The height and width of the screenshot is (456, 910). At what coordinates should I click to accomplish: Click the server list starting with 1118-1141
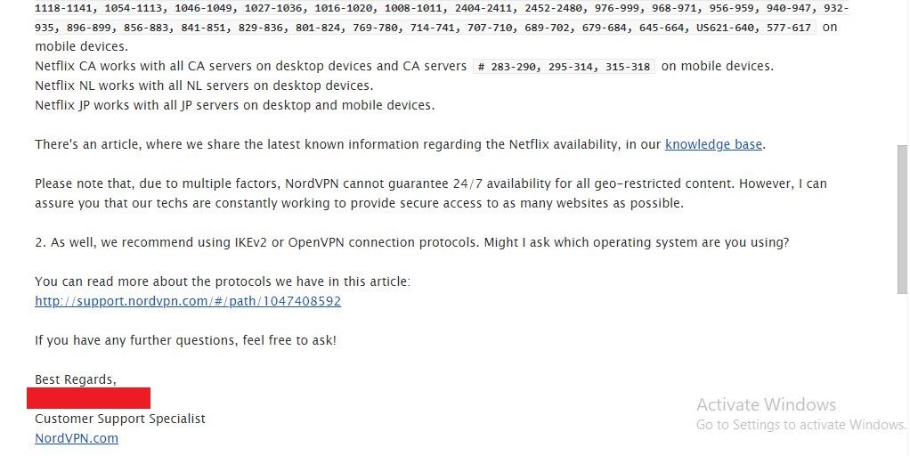(441, 18)
